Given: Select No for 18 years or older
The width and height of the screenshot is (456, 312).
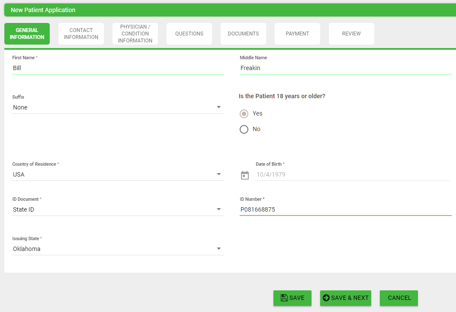Looking at the screenshot, I should [x=244, y=129].
